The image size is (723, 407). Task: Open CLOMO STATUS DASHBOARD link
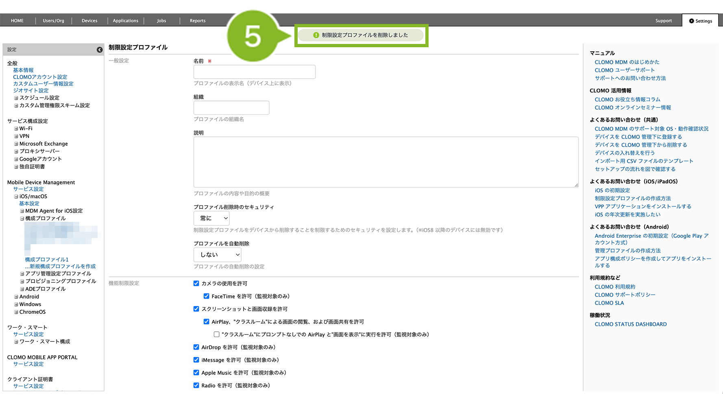[630, 324]
